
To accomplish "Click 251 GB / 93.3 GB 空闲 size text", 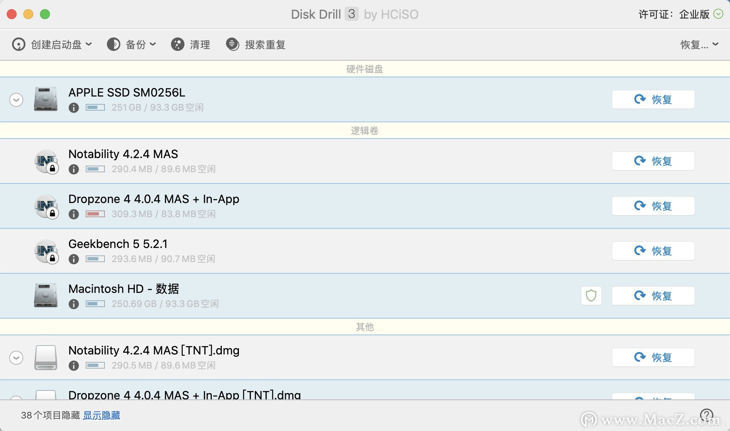I will (158, 107).
